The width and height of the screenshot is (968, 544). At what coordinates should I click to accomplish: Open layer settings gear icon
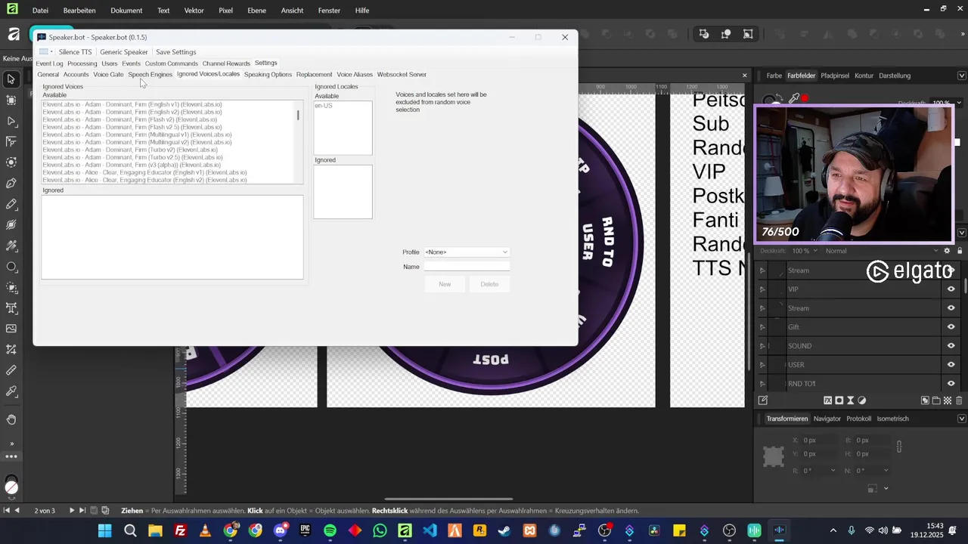[947, 251]
